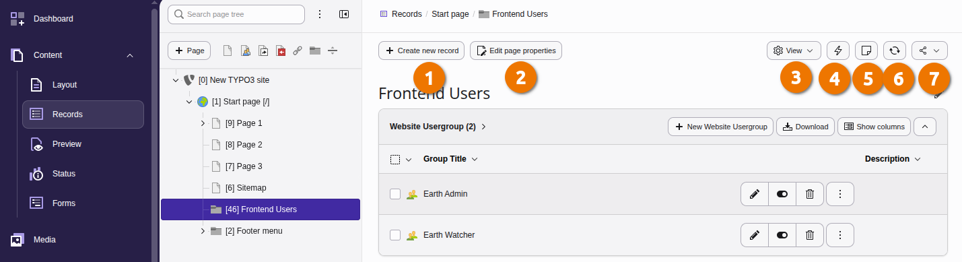
Task: Edit the Earth Watcher record
Action: pyautogui.click(x=755, y=235)
